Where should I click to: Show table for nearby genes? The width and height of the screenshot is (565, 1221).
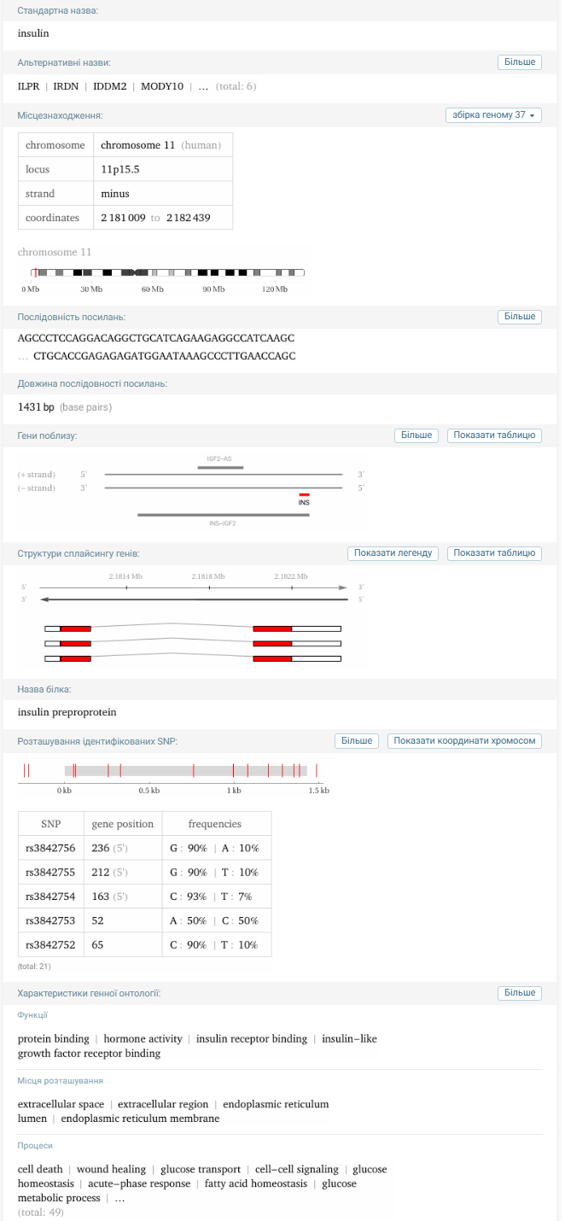tap(494, 435)
